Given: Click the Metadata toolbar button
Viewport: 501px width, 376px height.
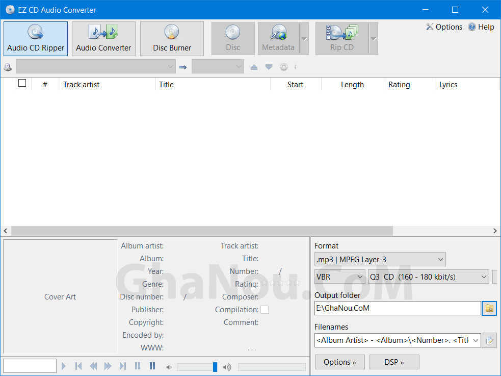Looking at the screenshot, I should (278, 39).
